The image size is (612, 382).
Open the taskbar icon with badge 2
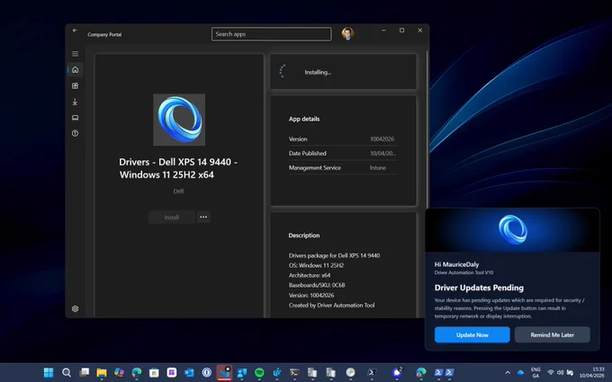coord(397,372)
